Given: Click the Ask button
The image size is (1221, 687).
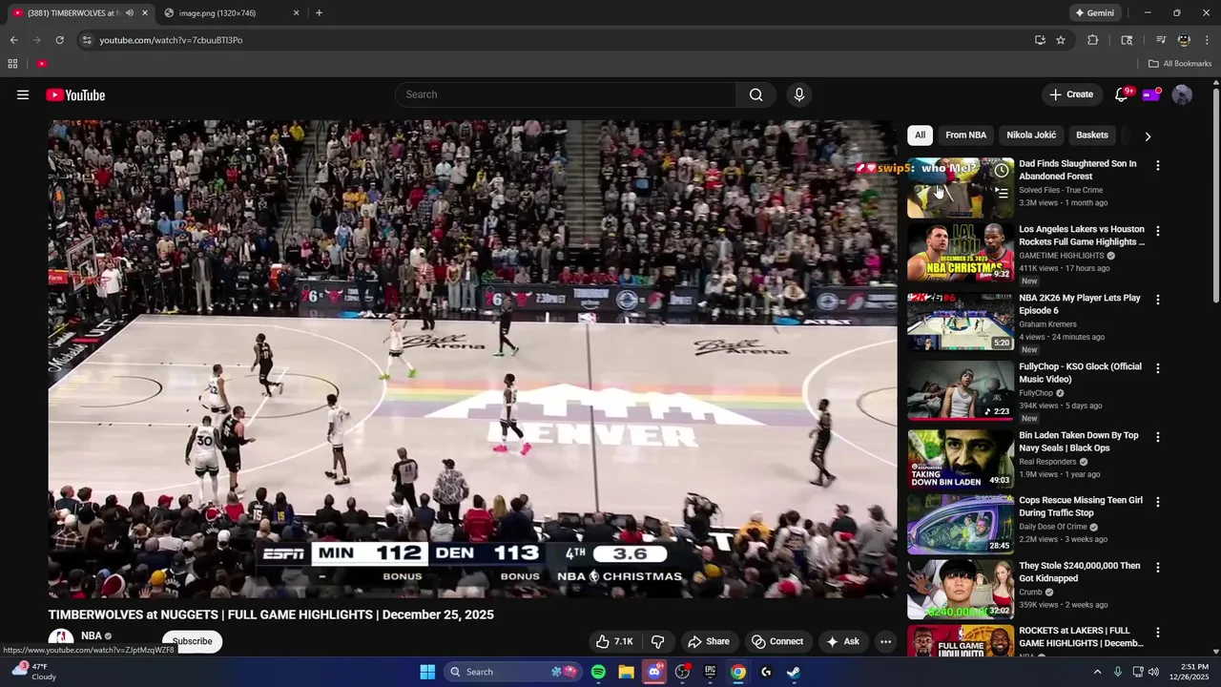Looking at the screenshot, I should [842, 641].
